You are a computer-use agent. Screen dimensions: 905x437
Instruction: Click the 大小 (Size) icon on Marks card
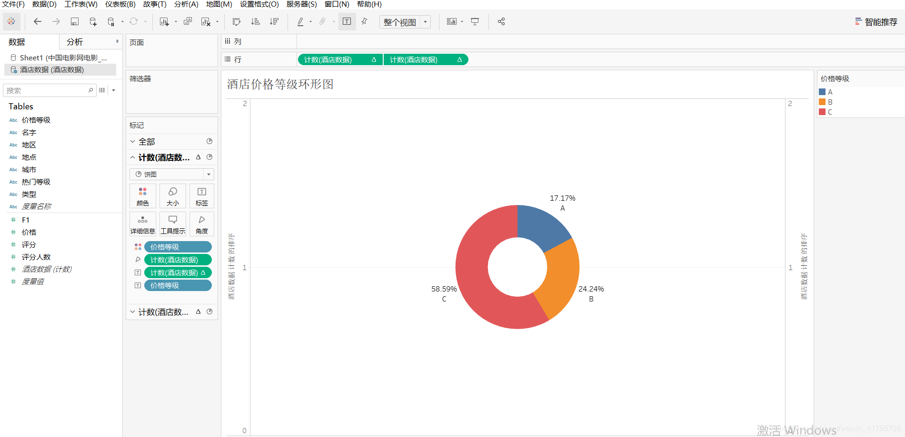tap(172, 195)
